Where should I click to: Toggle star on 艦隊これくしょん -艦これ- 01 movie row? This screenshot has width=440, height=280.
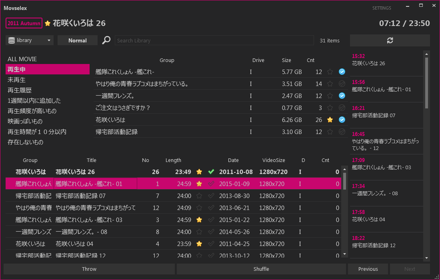199,184
